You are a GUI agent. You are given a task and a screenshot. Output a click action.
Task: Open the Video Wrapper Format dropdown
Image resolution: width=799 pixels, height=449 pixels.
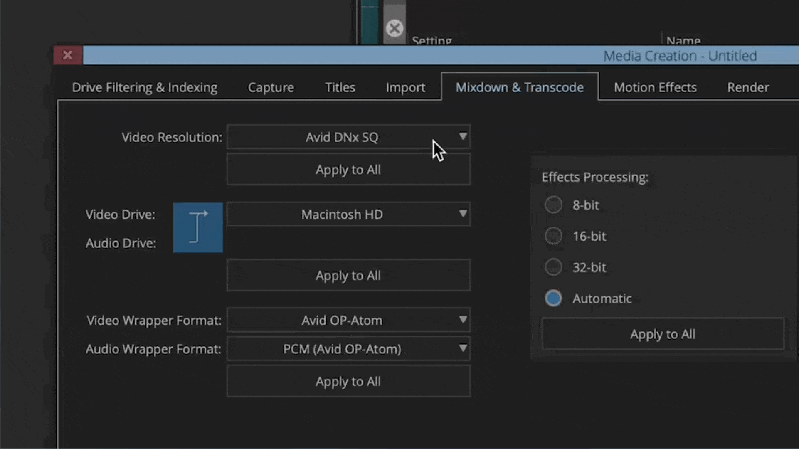(348, 320)
